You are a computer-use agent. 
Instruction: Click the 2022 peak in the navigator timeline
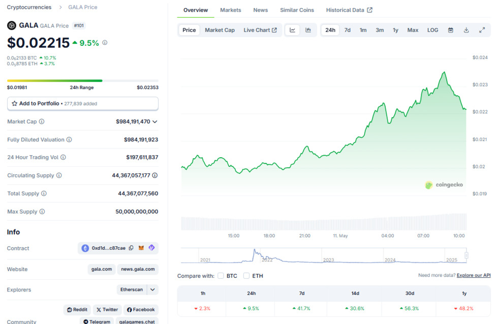255,251
